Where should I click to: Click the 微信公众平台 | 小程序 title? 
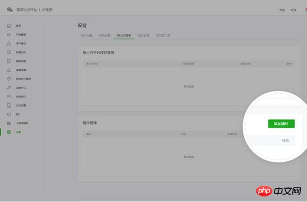34,10
